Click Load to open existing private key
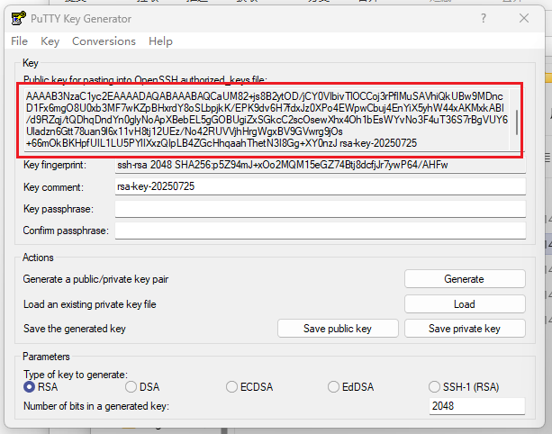Screen dimensions: 552x434 pos(464,304)
